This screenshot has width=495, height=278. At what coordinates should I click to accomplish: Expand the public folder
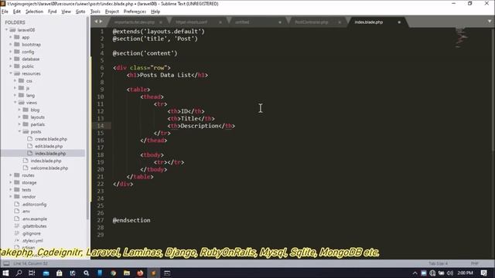tap(11, 66)
